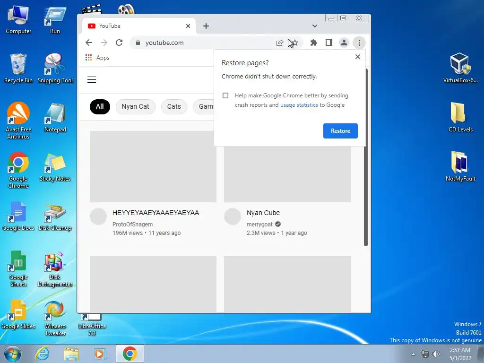Image resolution: width=484 pixels, height=363 pixels.
Task: Open the Nyan Cube video title
Action: tap(263, 213)
